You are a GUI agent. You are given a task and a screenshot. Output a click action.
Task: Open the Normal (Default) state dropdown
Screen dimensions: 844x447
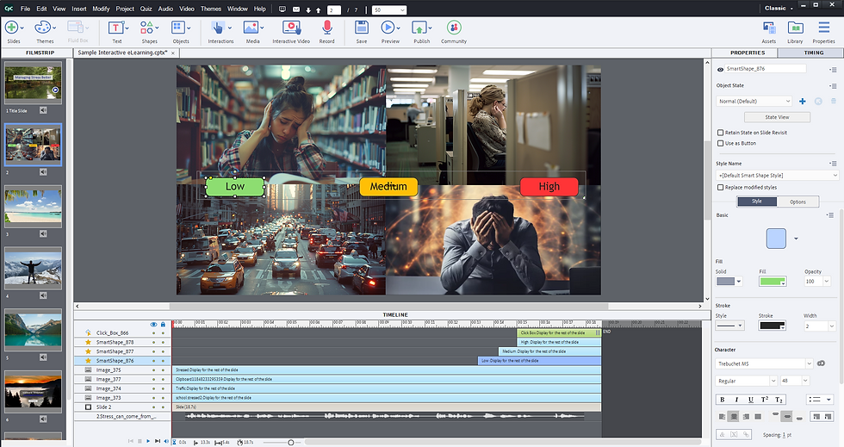pyautogui.click(x=754, y=102)
